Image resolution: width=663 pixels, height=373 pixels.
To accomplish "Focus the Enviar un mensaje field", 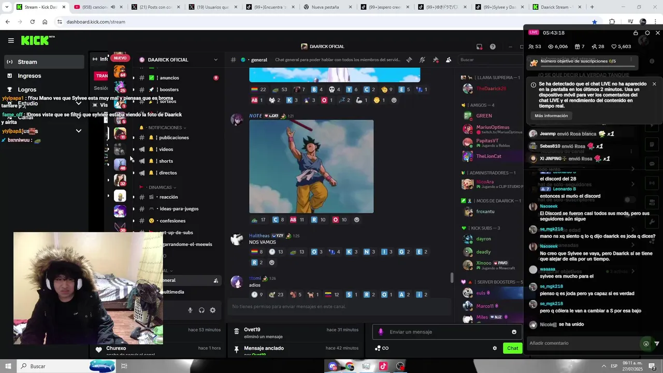I will pos(446,332).
